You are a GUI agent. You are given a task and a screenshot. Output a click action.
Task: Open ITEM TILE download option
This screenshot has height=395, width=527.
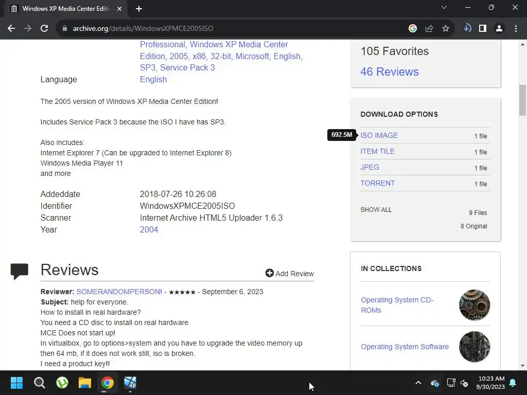pos(377,152)
